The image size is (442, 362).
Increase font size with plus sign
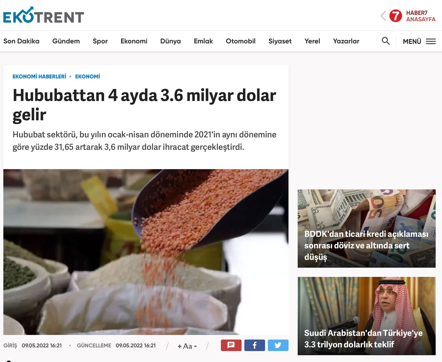pyautogui.click(x=180, y=346)
